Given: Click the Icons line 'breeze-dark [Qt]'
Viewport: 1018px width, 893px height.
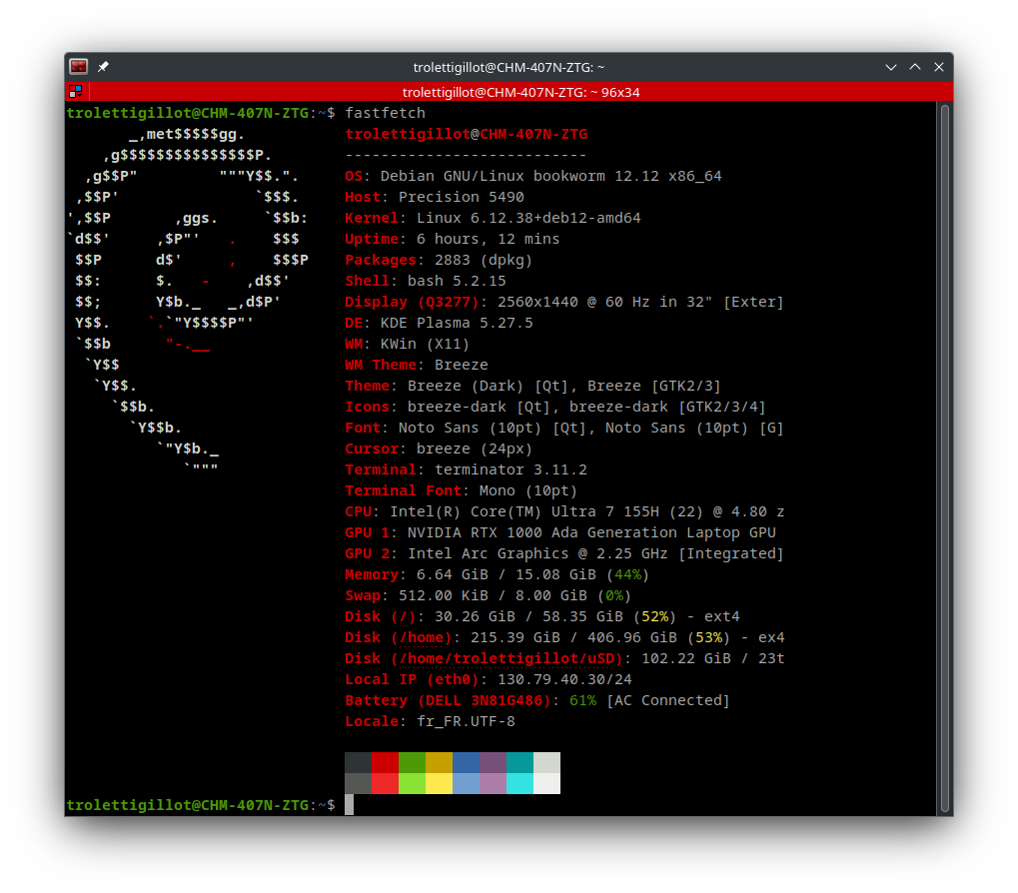Looking at the screenshot, I should [x=555, y=407].
